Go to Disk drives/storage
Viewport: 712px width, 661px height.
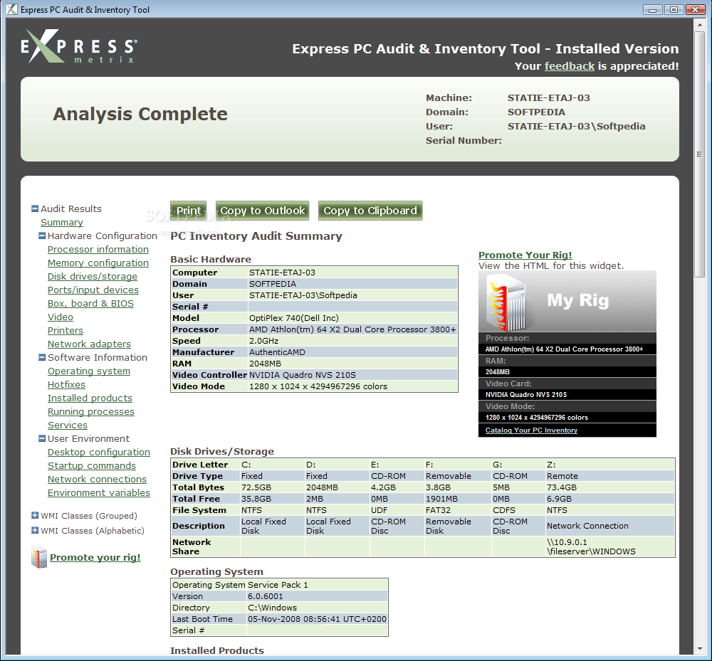pyautogui.click(x=92, y=277)
